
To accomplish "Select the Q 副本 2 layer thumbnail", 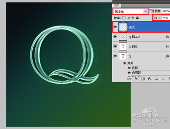I will (123, 37).
